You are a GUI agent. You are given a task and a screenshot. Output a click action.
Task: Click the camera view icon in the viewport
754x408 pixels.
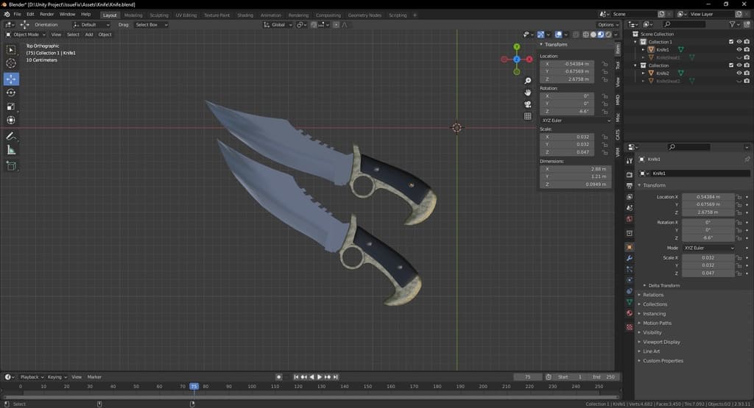click(528, 104)
